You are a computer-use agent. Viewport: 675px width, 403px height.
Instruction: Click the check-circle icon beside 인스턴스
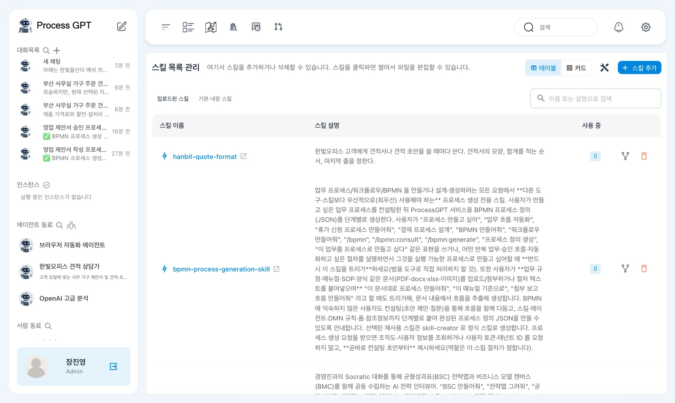click(x=46, y=185)
